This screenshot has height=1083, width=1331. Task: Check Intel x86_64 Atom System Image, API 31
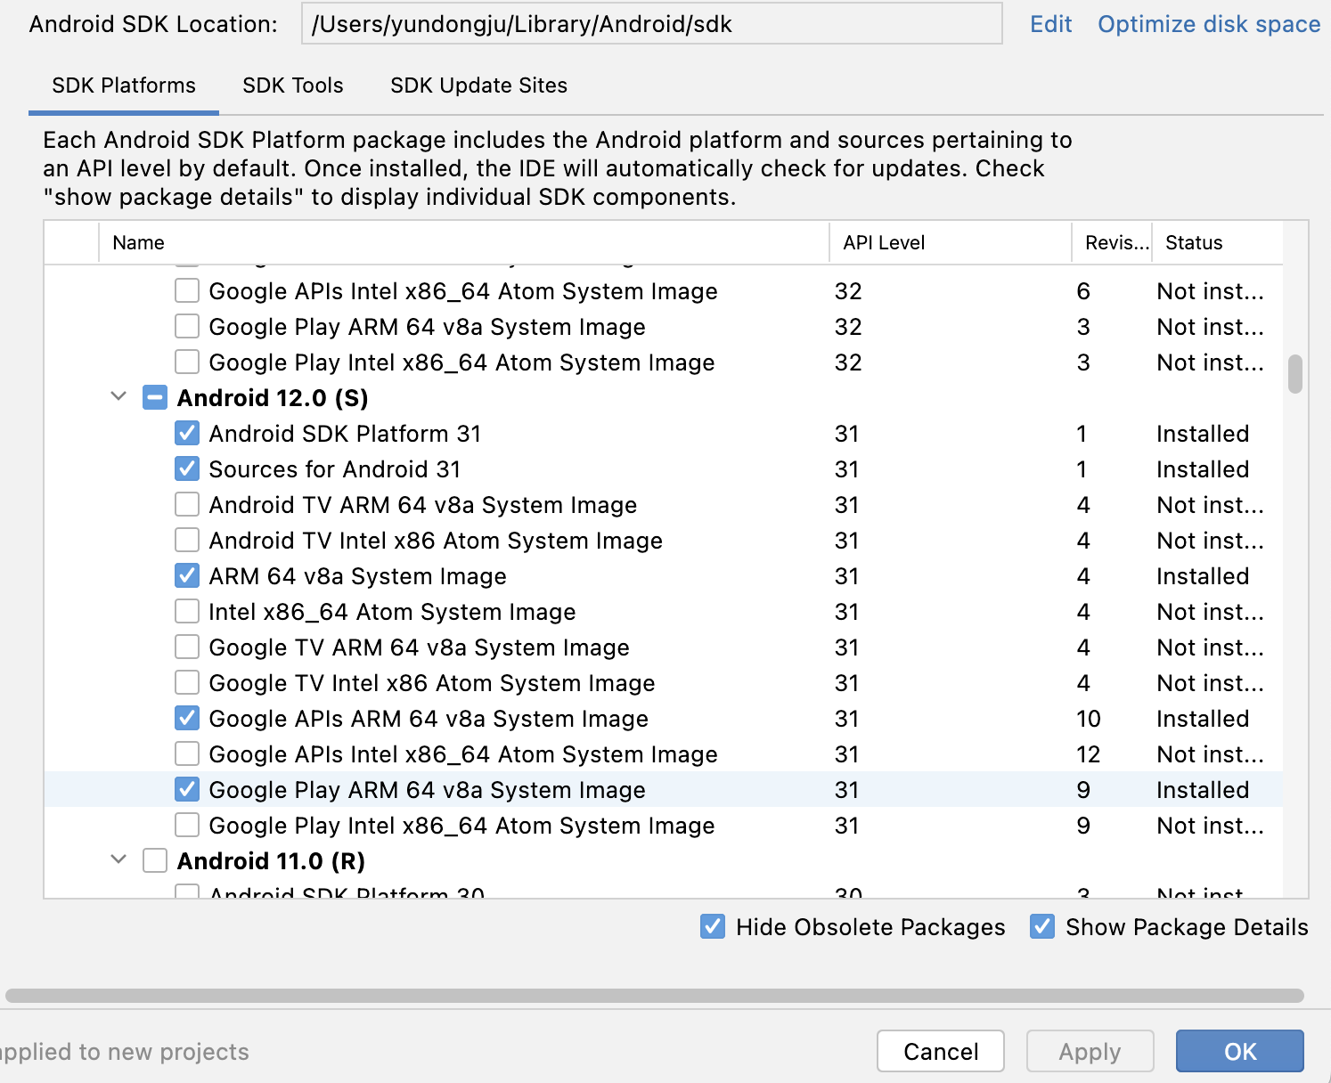pyautogui.click(x=187, y=612)
